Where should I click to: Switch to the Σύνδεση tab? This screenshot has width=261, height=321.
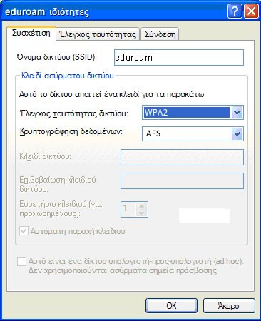coord(160,34)
